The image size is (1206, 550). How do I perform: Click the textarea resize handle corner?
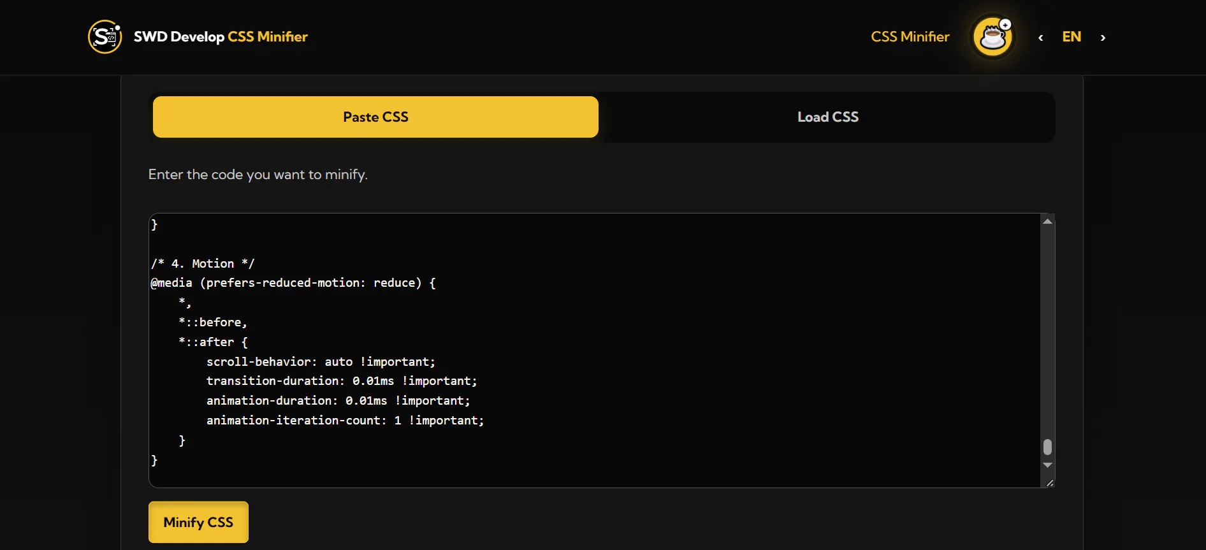click(1049, 482)
